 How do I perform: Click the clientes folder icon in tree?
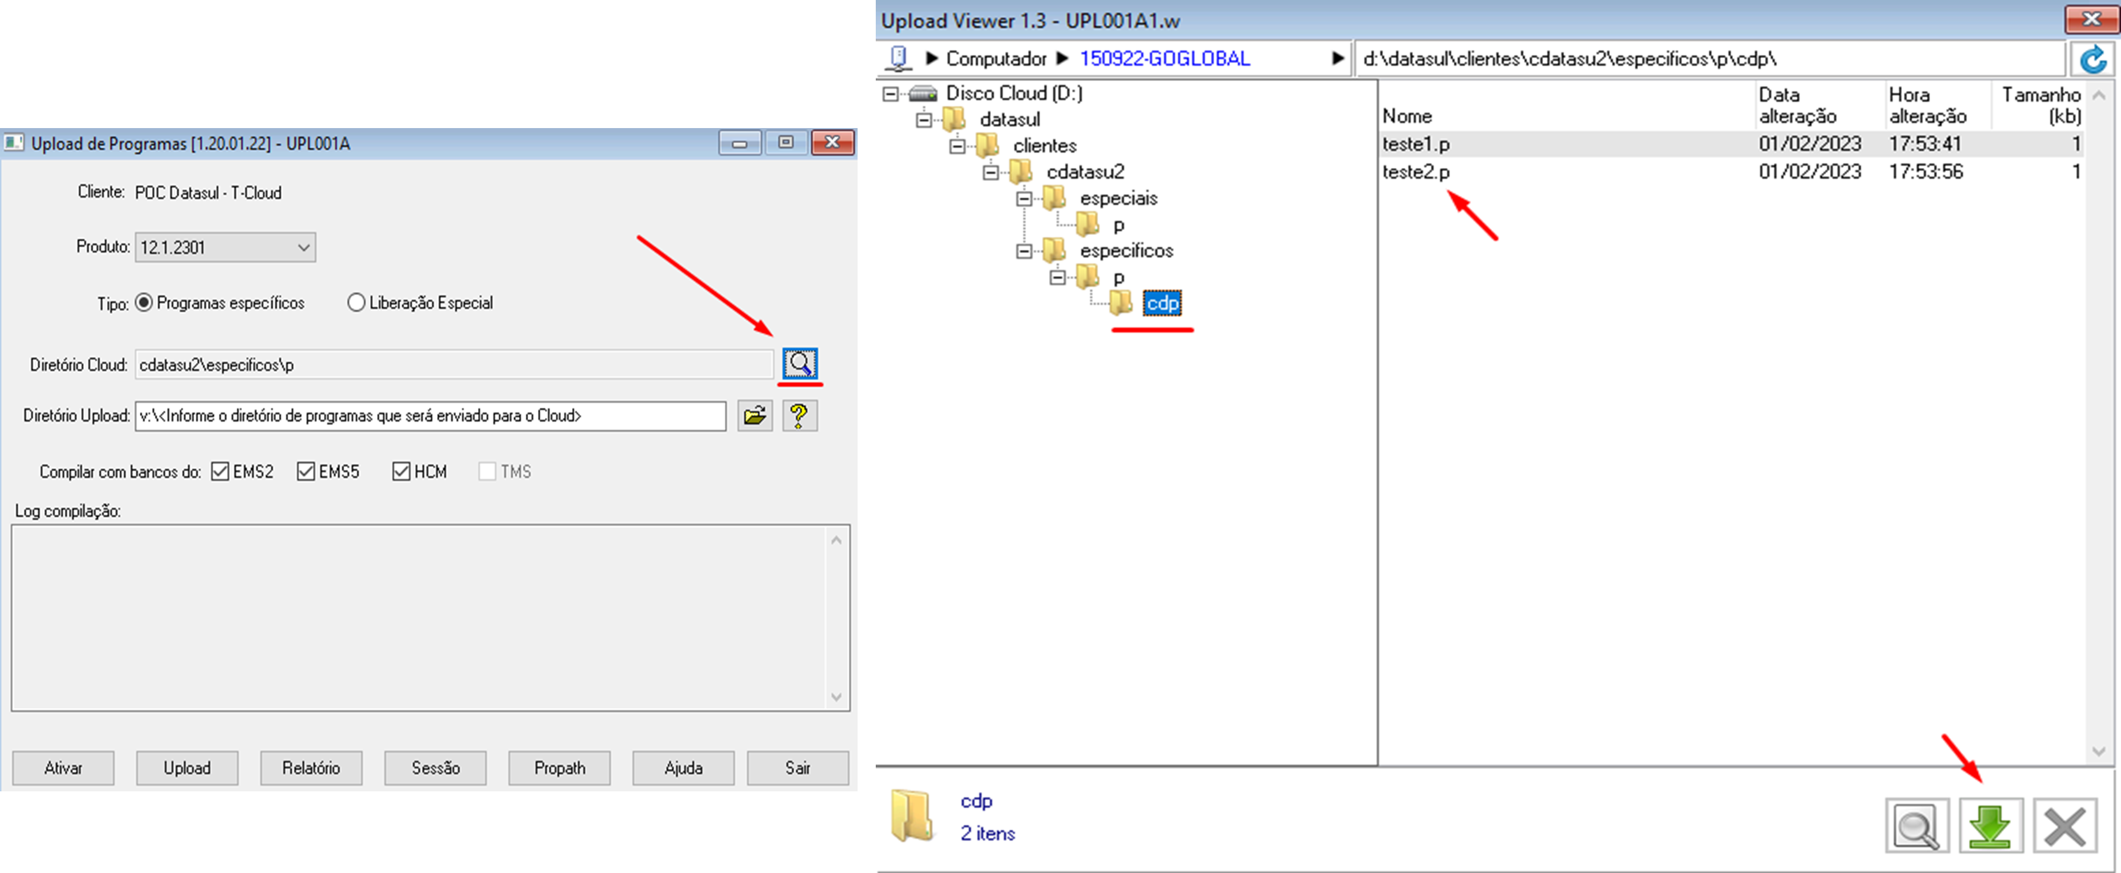tap(987, 146)
